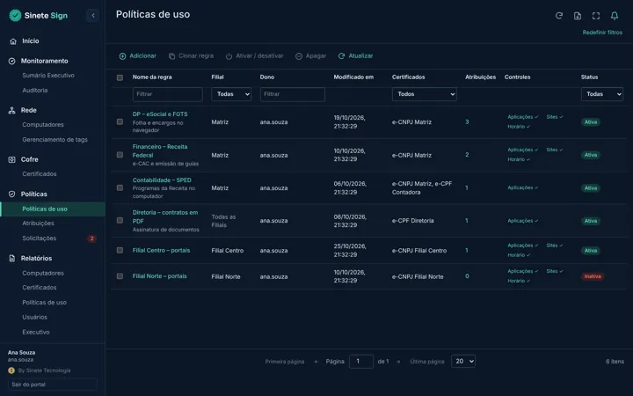Click the Monitoramento section icon

click(11, 61)
